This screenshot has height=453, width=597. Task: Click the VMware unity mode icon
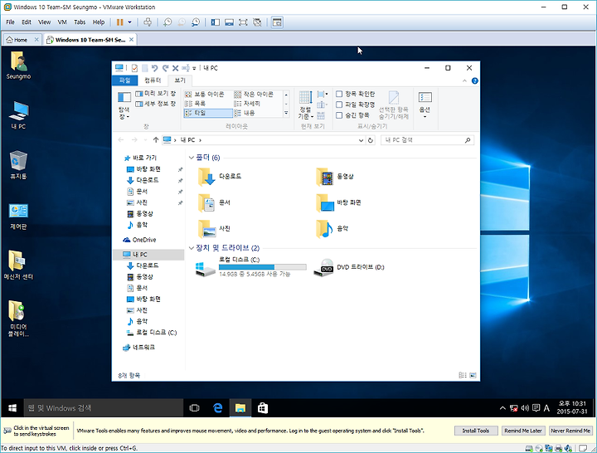(x=257, y=22)
